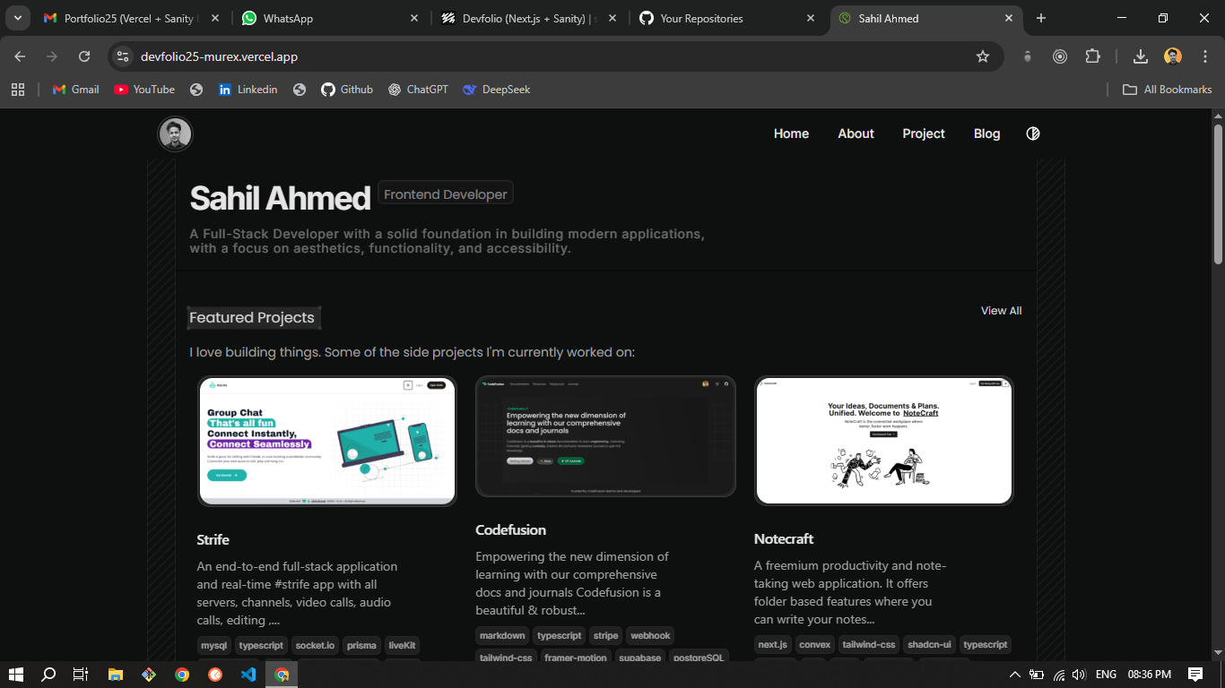Viewport: 1225px width, 688px height.
Task: Click the shadcn-ui tag
Action: point(929,644)
